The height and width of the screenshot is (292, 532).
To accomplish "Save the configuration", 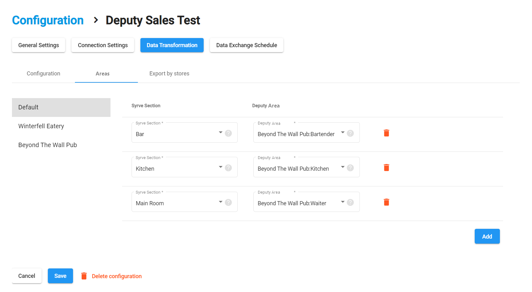I will click(60, 276).
